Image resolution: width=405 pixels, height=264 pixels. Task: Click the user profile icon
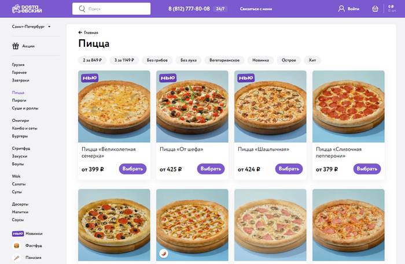pos(341,9)
